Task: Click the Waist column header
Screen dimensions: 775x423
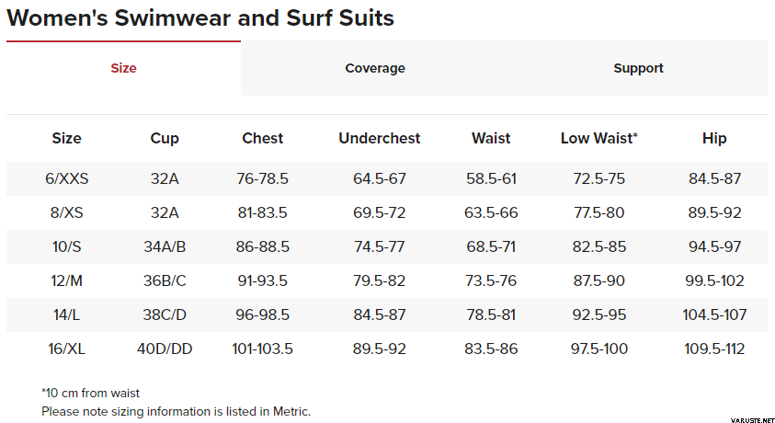Action: pyautogui.click(x=491, y=138)
